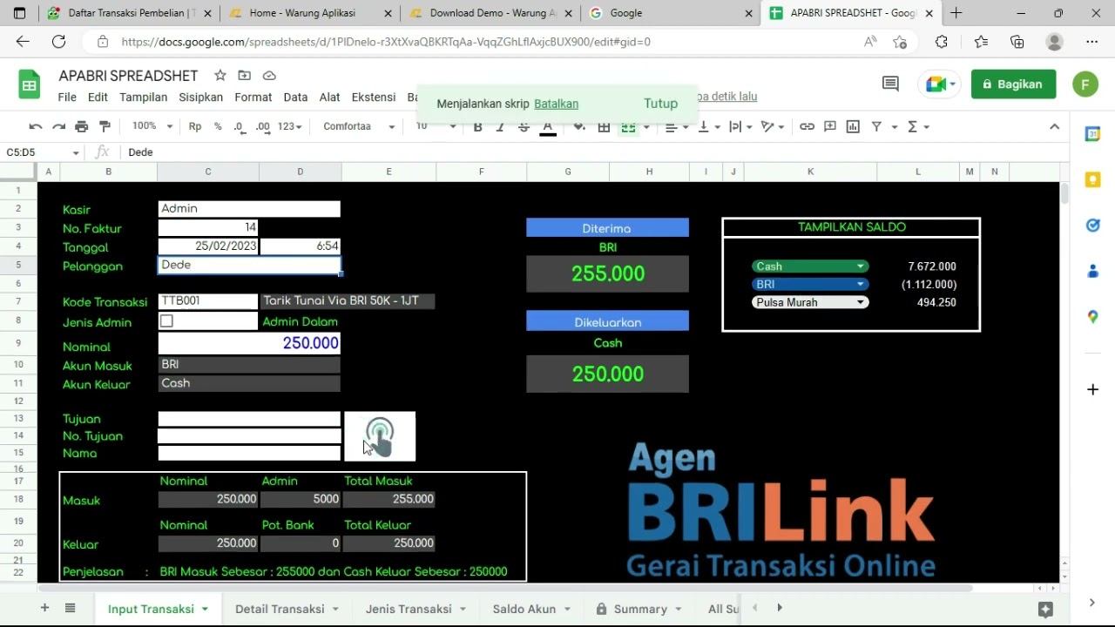Click the merge cells icon
This screenshot has height=627, width=1115.
628,127
